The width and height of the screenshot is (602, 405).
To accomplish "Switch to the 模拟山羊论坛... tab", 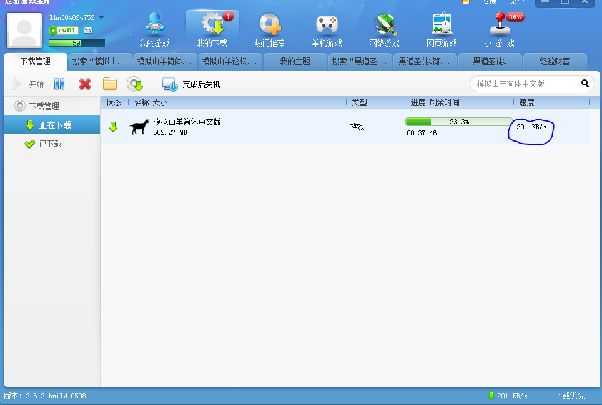I will point(230,61).
